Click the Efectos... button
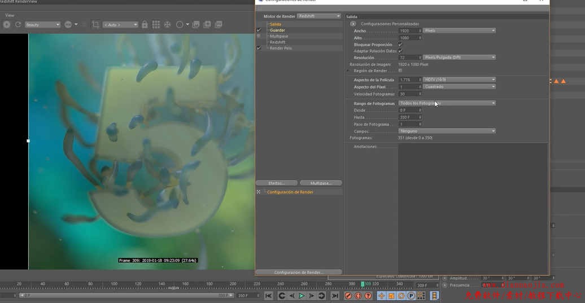This screenshot has height=303, width=585. tap(276, 183)
